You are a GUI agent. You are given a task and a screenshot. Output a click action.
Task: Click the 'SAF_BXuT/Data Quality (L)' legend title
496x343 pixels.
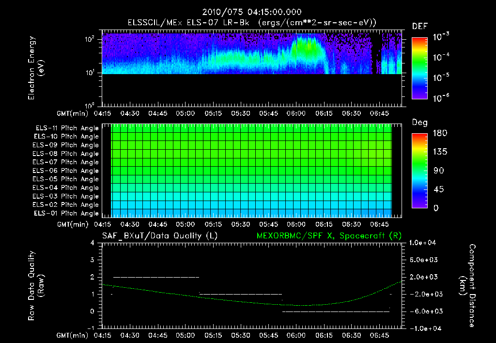coord(160,236)
